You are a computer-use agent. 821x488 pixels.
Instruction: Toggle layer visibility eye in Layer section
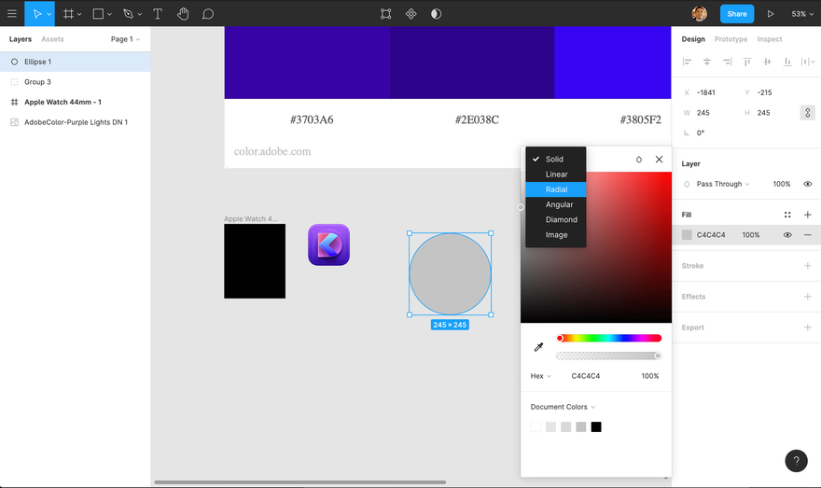coord(807,184)
